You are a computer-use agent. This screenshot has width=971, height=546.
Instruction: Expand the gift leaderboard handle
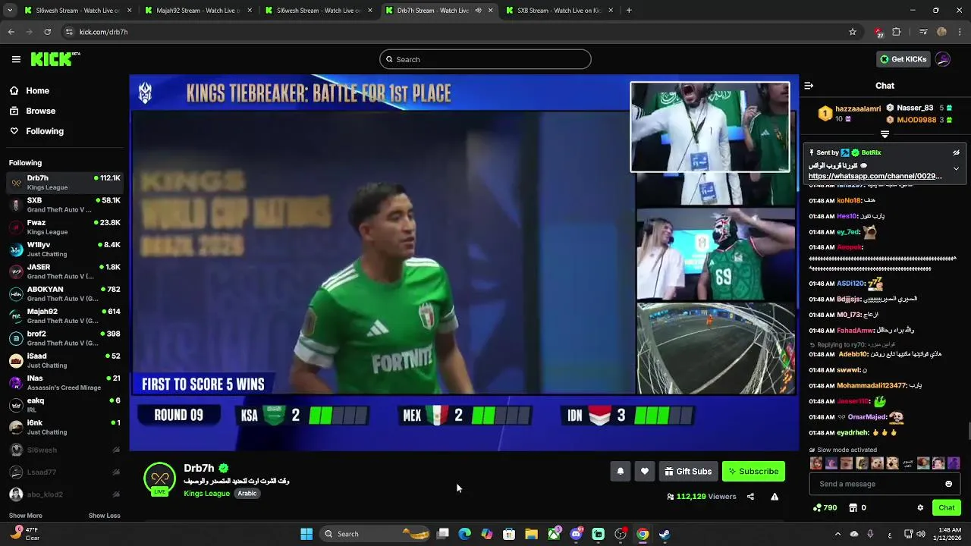[885, 134]
